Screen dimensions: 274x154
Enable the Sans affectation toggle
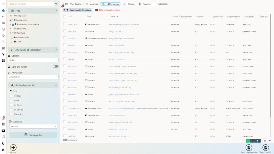click(55, 66)
